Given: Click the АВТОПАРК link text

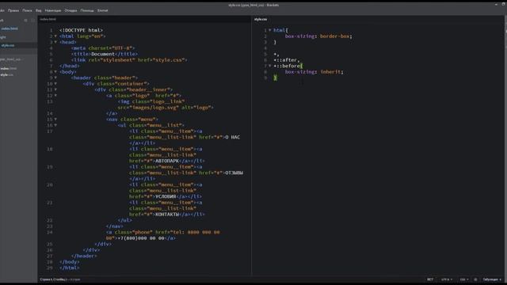Looking at the screenshot, I should tap(167, 161).
